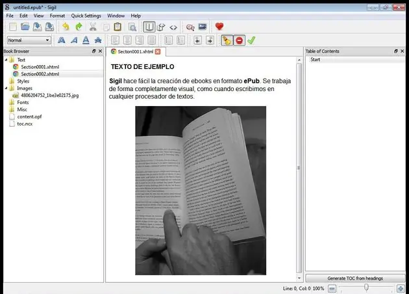409x294 pixels.
Task: Click the zoom out minus button
Action: [332, 289]
